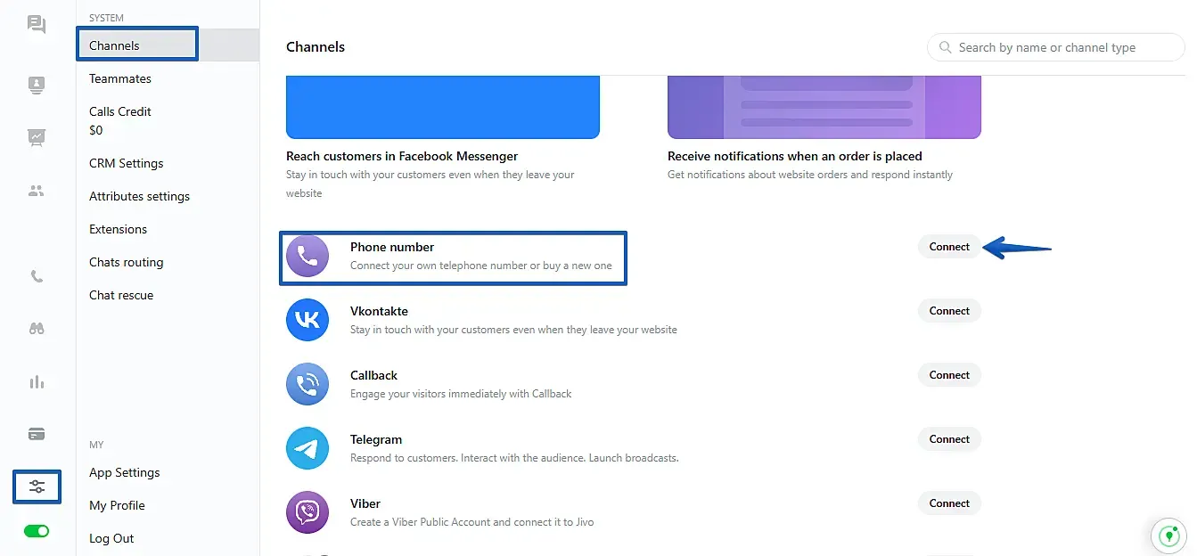Connect the Viber channel
1197x556 pixels.
pos(949,503)
